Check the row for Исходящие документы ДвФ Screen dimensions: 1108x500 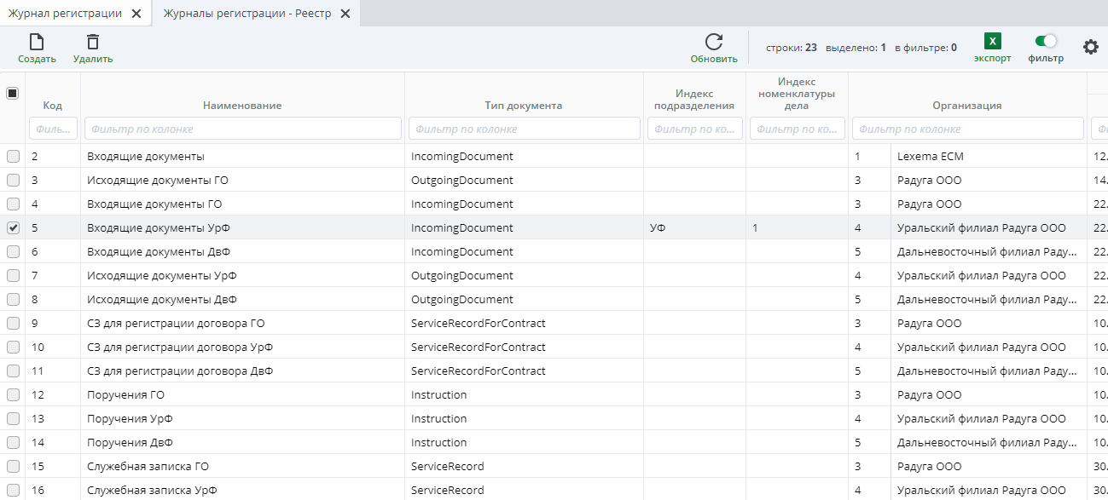13,300
